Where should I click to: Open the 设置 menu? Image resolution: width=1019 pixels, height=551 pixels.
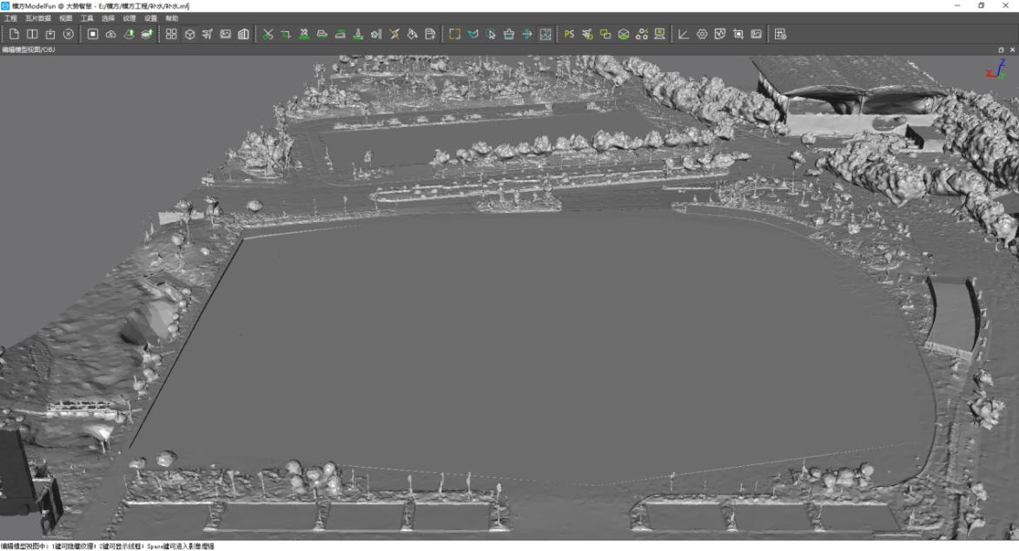click(x=151, y=18)
